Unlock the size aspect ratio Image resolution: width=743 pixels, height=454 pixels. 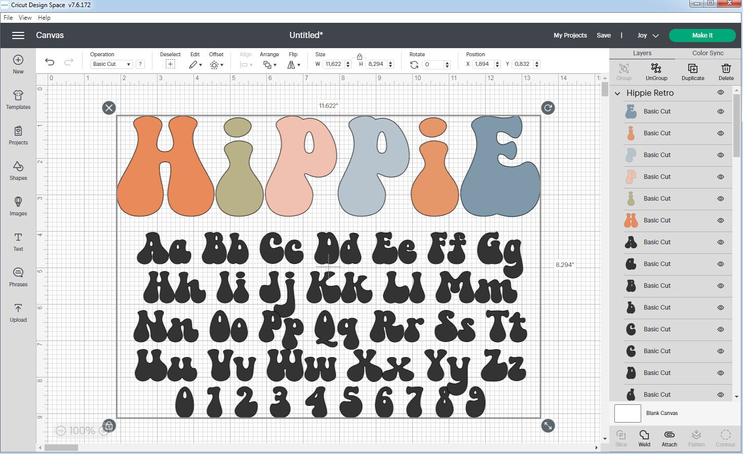[360, 57]
